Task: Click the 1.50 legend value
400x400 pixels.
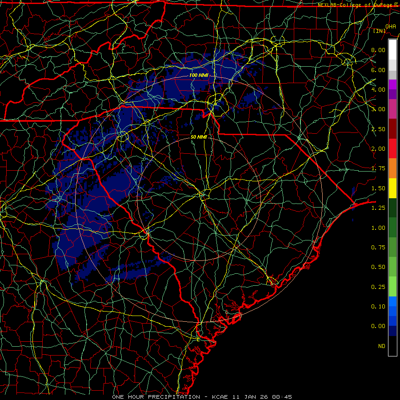Action: [x=378, y=188]
